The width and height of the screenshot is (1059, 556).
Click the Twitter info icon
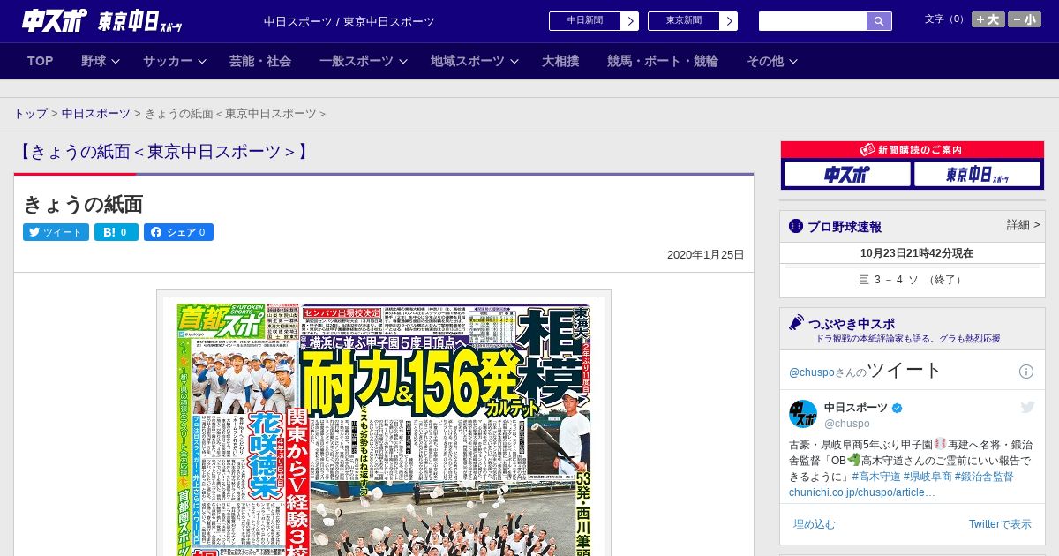pos(1026,372)
